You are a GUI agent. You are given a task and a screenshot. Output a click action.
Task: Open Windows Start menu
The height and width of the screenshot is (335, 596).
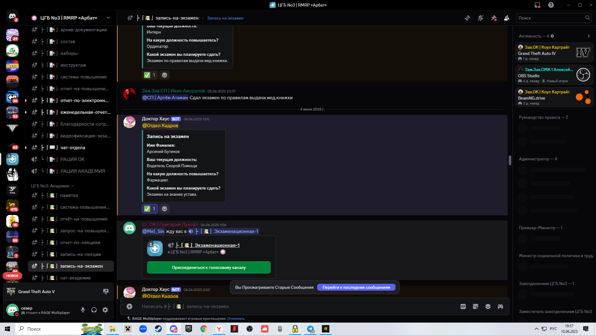tap(7, 329)
